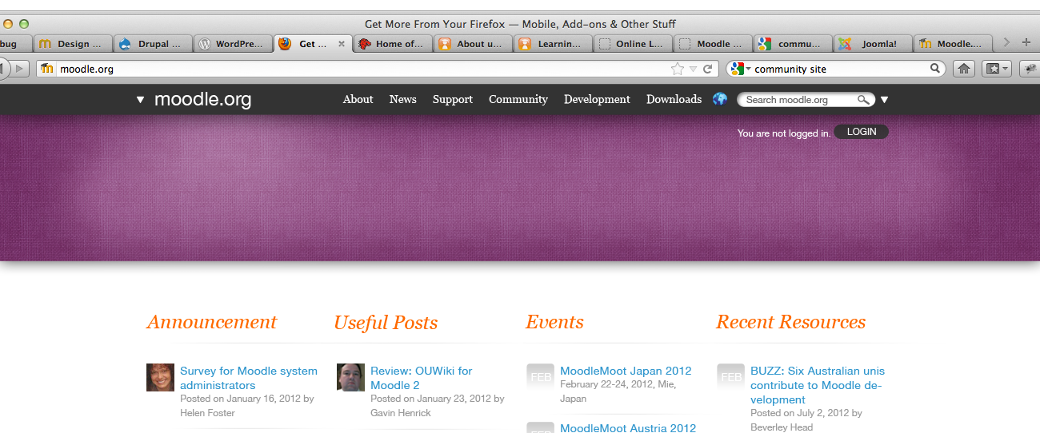Reload the current page

(707, 69)
